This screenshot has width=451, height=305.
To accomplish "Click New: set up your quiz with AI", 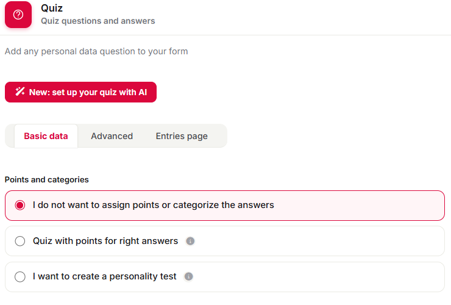I will [81, 92].
